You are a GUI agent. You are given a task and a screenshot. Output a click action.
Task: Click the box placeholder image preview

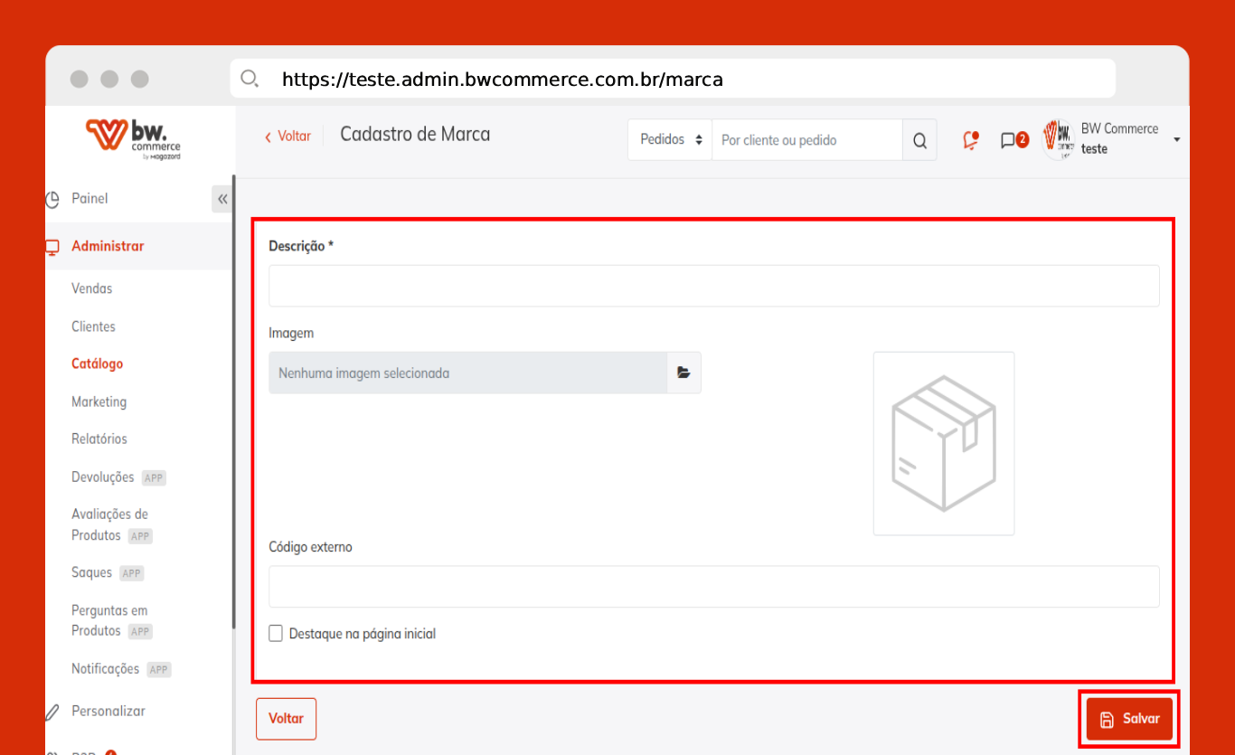943,443
